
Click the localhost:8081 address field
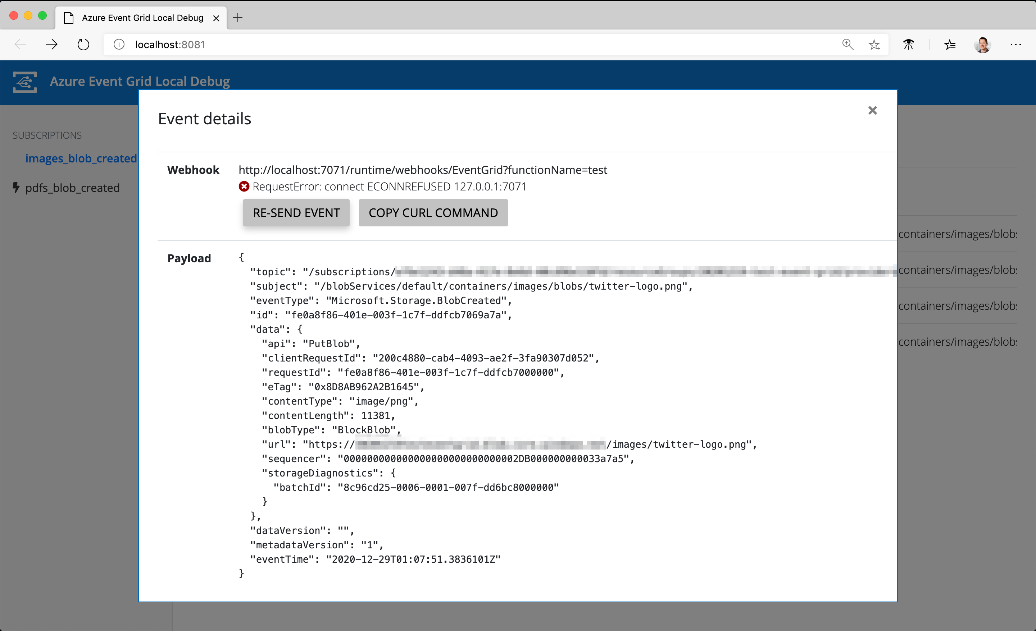(x=463, y=45)
